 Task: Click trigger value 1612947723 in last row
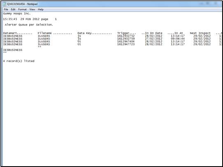126,44
